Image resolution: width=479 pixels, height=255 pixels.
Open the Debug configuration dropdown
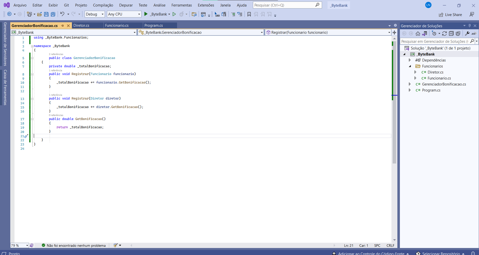click(x=95, y=14)
